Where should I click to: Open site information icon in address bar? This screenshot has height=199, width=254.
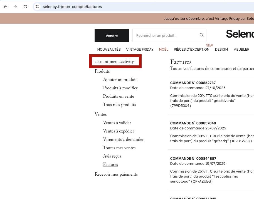(37, 7)
